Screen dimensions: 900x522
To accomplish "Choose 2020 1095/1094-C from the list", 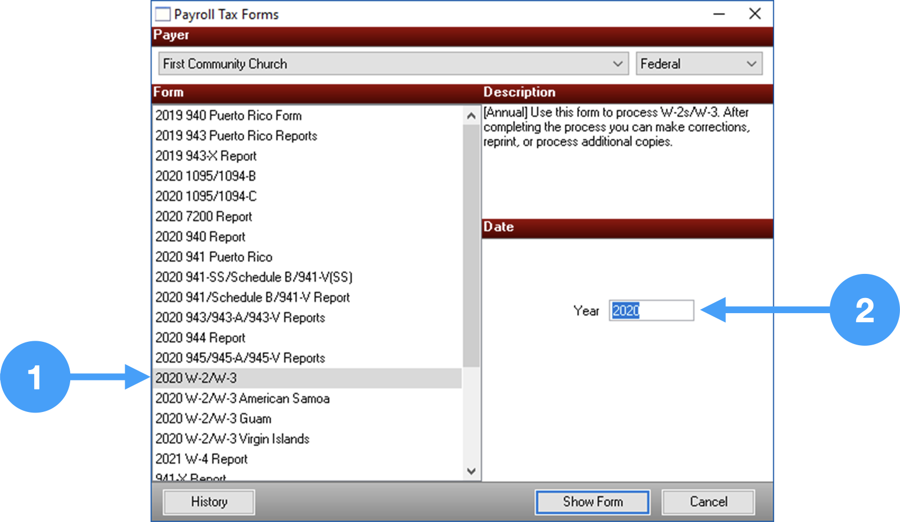I will coord(206,196).
